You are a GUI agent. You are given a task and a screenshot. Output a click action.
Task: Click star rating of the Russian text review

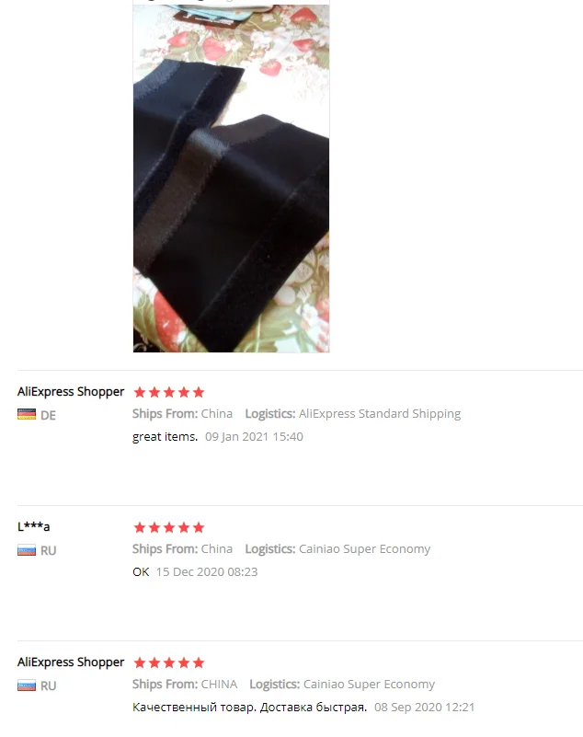point(169,662)
